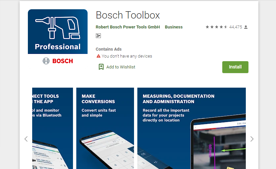Click the Bosch Toolbox title
Image resolution: width=276 pixels, height=169 pixels.
[128, 15]
